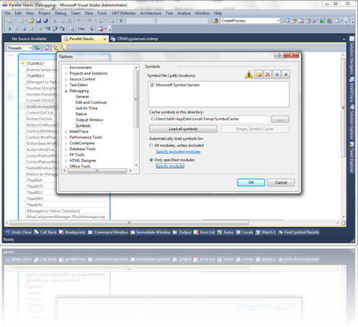The width and height of the screenshot is (358, 327).
Task: Click the Show Next Statement arrow
Action: coord(40,28)
